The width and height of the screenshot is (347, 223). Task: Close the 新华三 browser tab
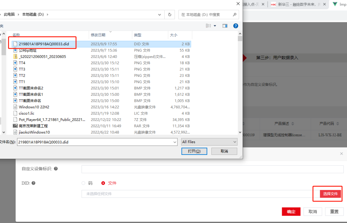click(x=325, y=4)
